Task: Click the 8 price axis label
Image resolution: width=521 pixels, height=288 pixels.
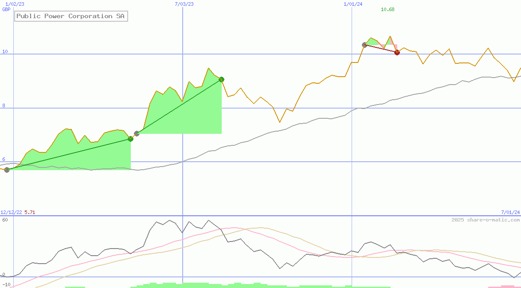Action: point(4,105)
